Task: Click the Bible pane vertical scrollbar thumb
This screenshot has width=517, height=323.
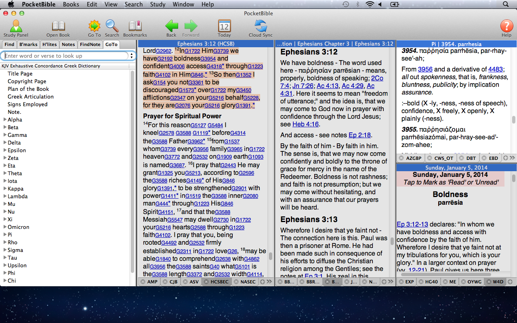Action: coord(271,256)
